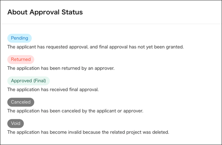This screenshot has width=222, height=145.
Task: Click the Pending status description text
Action: pyautogui.click(x=96, y=47)
